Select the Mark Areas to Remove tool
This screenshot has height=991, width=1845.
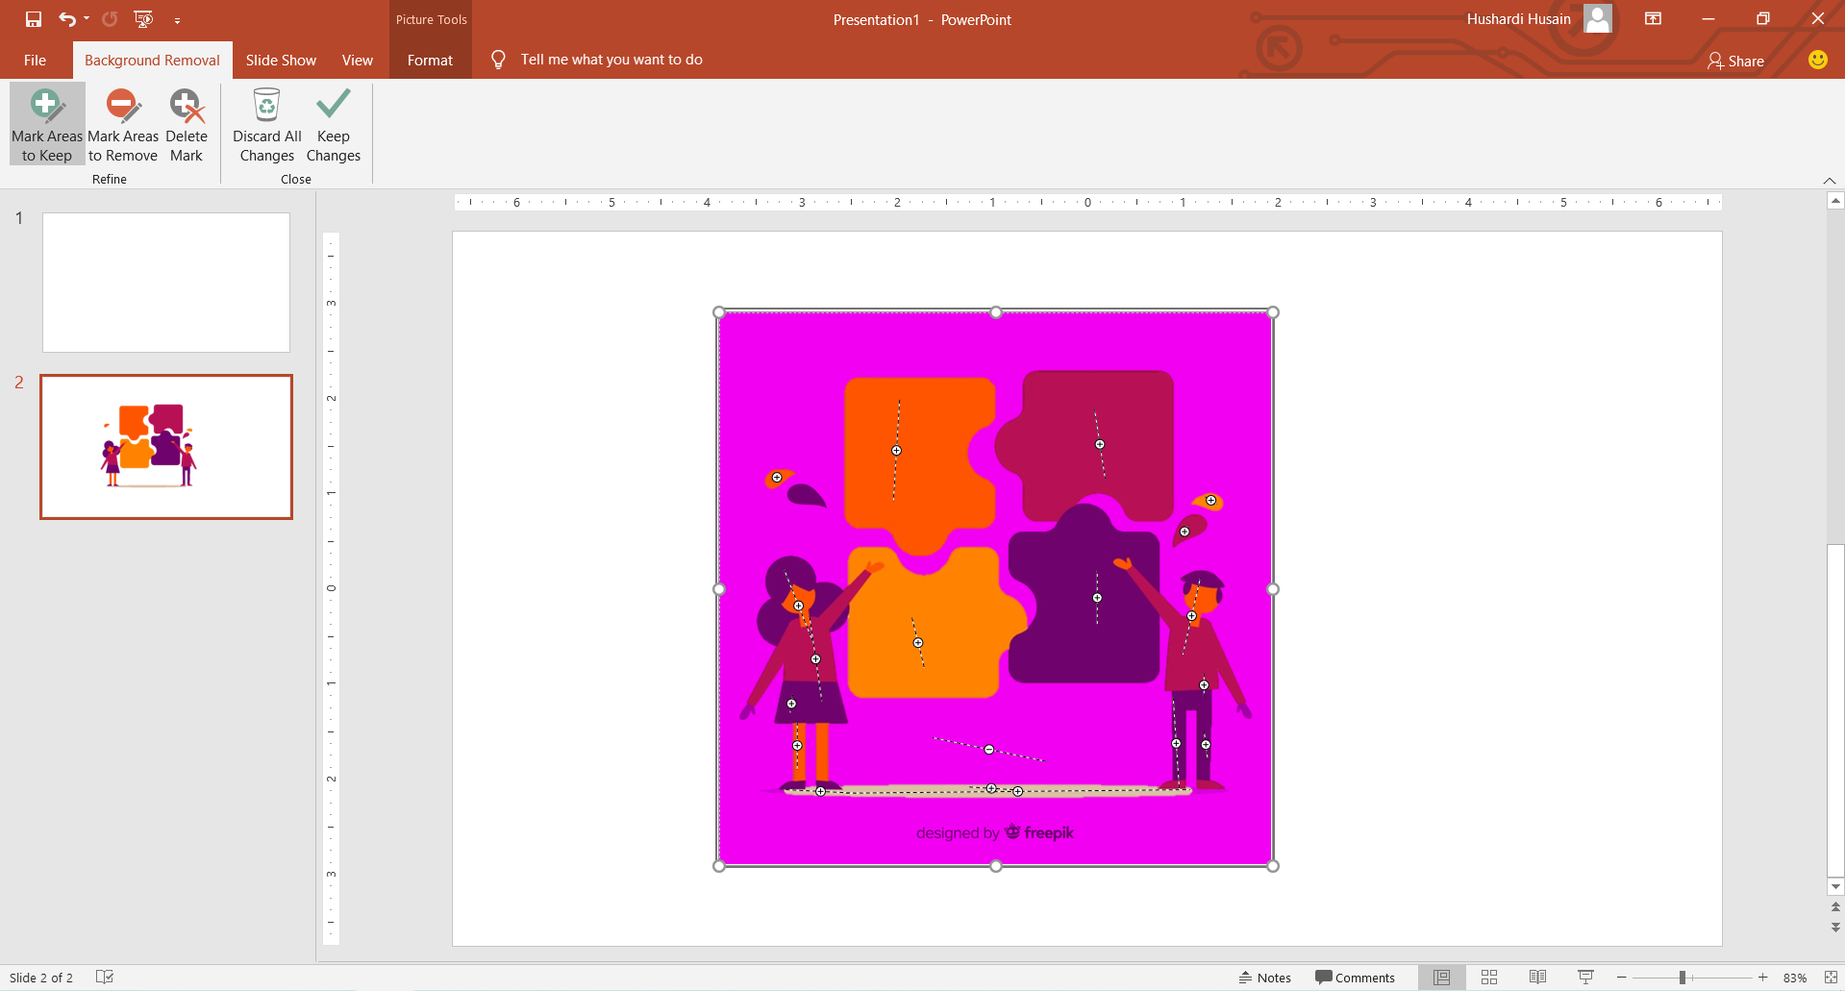[x=122, y=125]
